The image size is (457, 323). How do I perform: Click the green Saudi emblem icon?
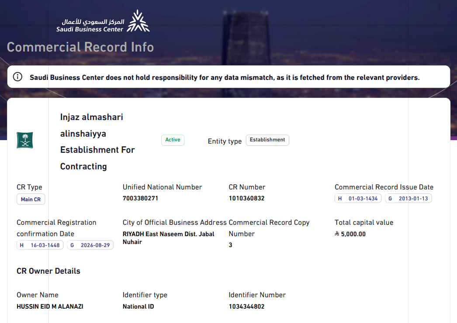[25, 140]
